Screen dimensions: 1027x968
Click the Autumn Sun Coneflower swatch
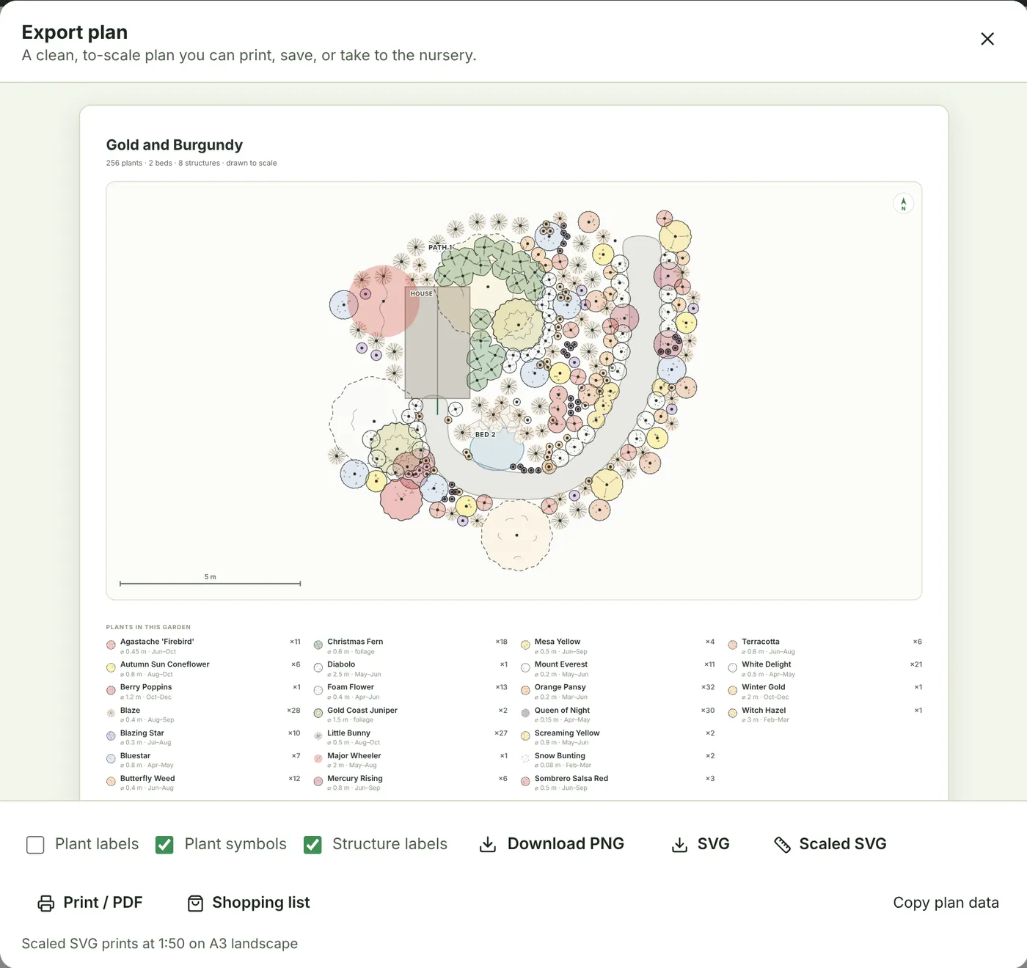tap(111, 668)
